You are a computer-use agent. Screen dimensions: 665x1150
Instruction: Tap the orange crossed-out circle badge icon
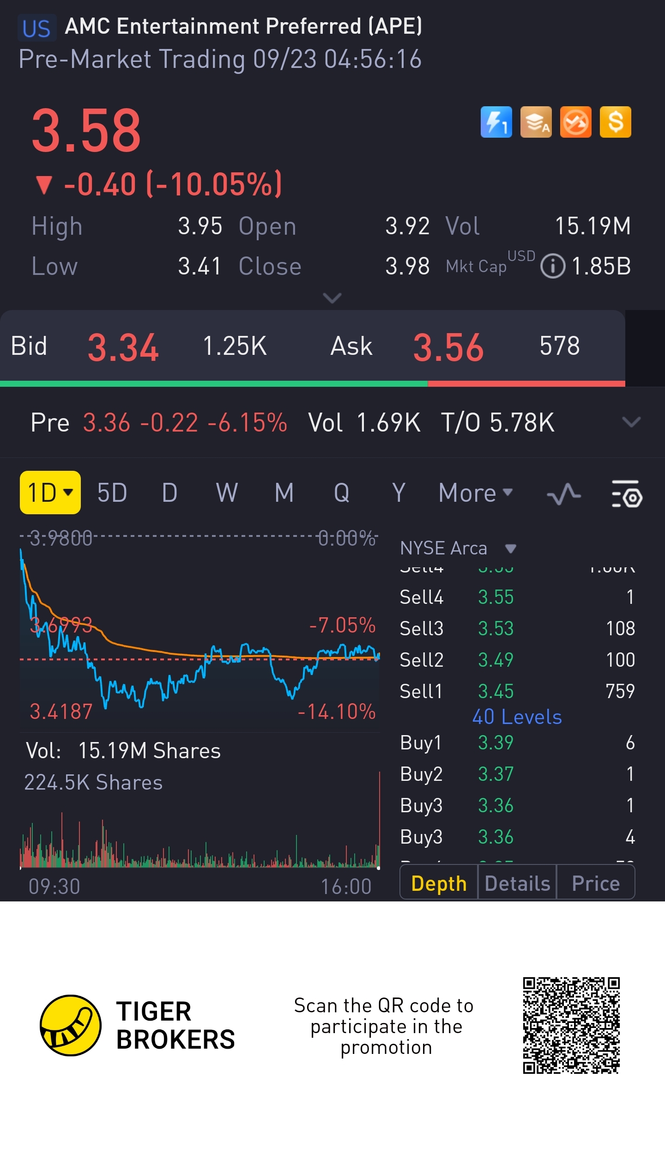(x=575, y=122)
